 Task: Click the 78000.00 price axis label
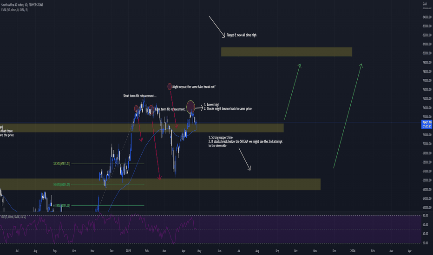[427, 71]
